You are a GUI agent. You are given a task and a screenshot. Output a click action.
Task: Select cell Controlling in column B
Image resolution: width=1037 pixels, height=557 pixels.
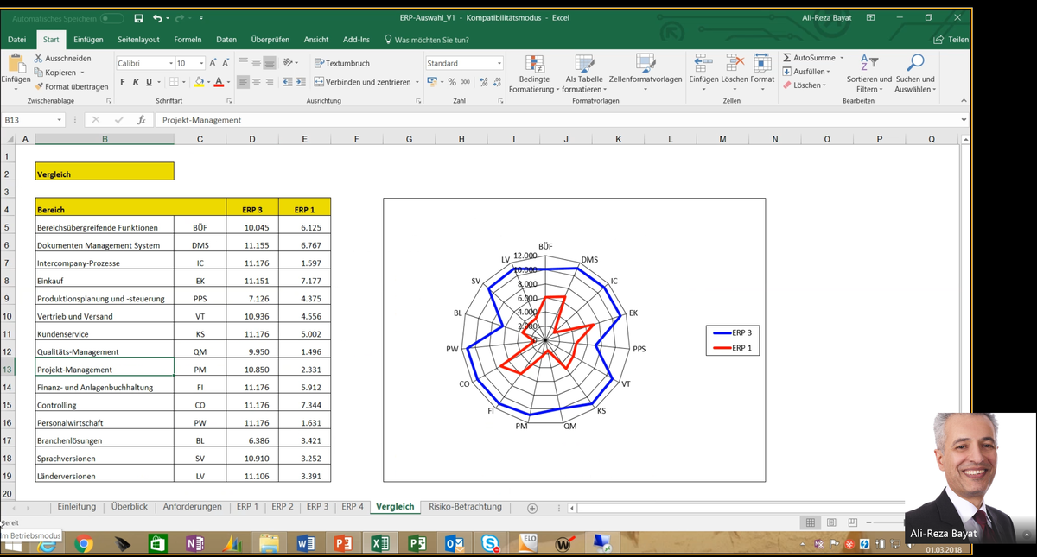pyautogui.click(x=105, y=405)
